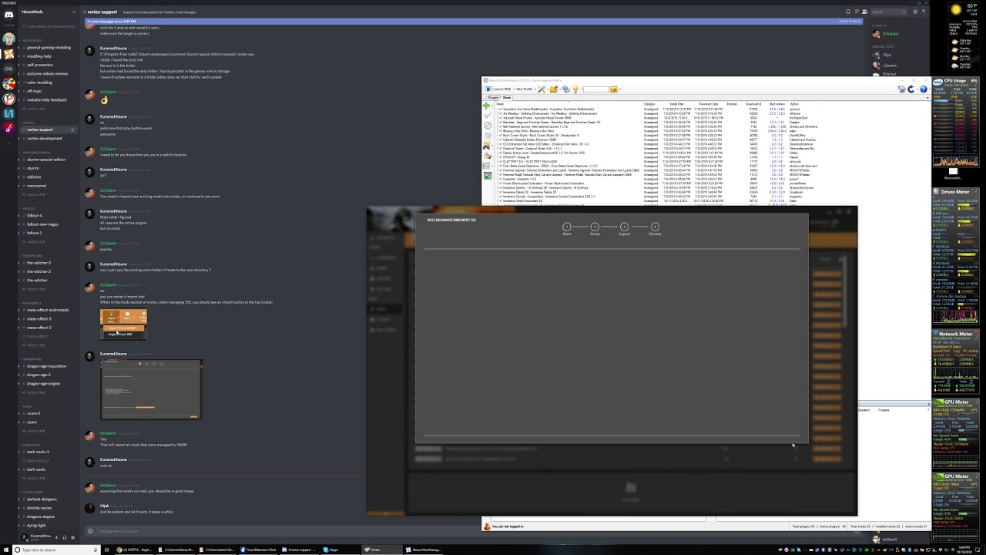Open NMM settings tools wrench icon
The width and height of the screenshot is (986, 555).
click(542, 89)
